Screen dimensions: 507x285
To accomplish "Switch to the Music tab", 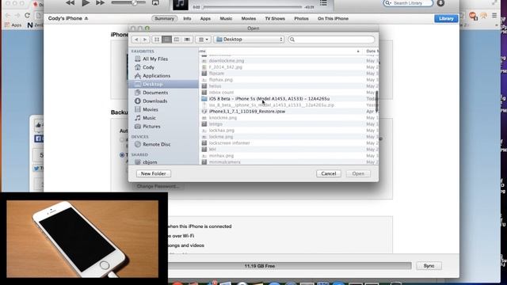I will tap(226, 19).
